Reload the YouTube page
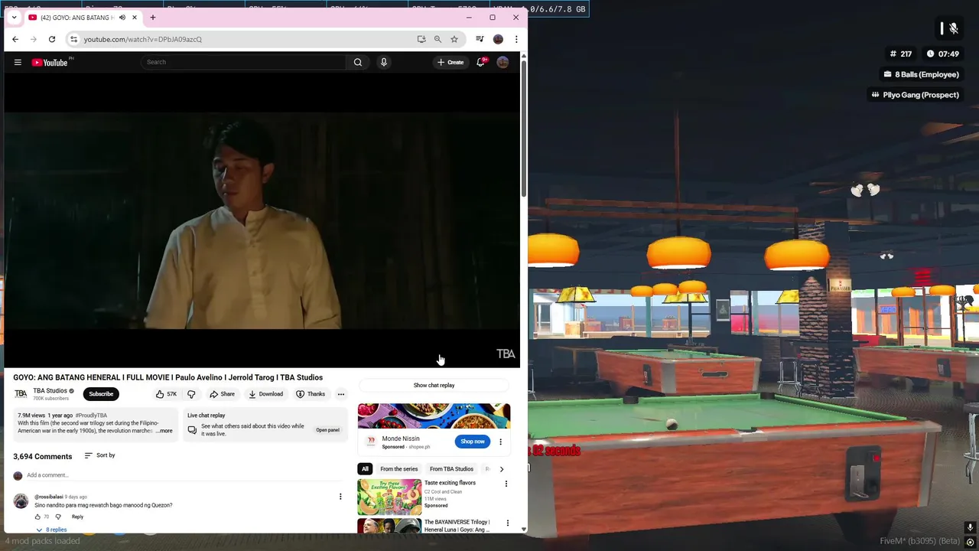Viewport: 979px width, 551px height. pos(52,39)
